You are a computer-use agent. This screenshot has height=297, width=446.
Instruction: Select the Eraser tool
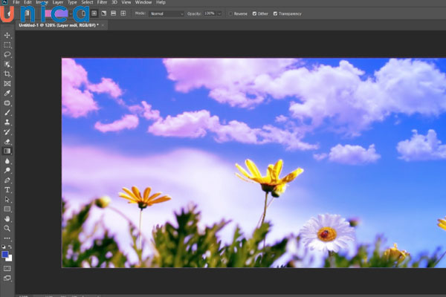pos(7,141)
